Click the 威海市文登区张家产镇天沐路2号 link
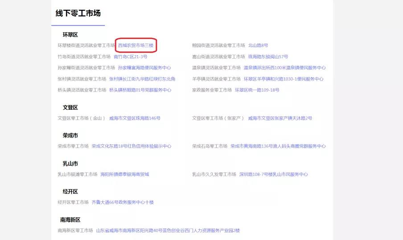 click(280, 118)
